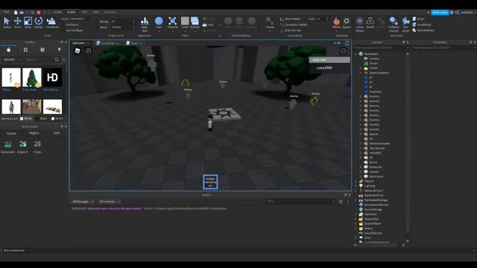The image size is (477, 268).
Task: Click the Model grouping icon
Action: (370, 21)
